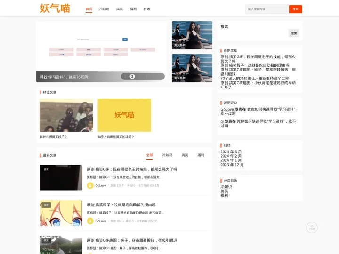This screenshot has height=254, width=339.
Task: Open the top 美女热舞 thumbnail
Action: tap(192, 35)
